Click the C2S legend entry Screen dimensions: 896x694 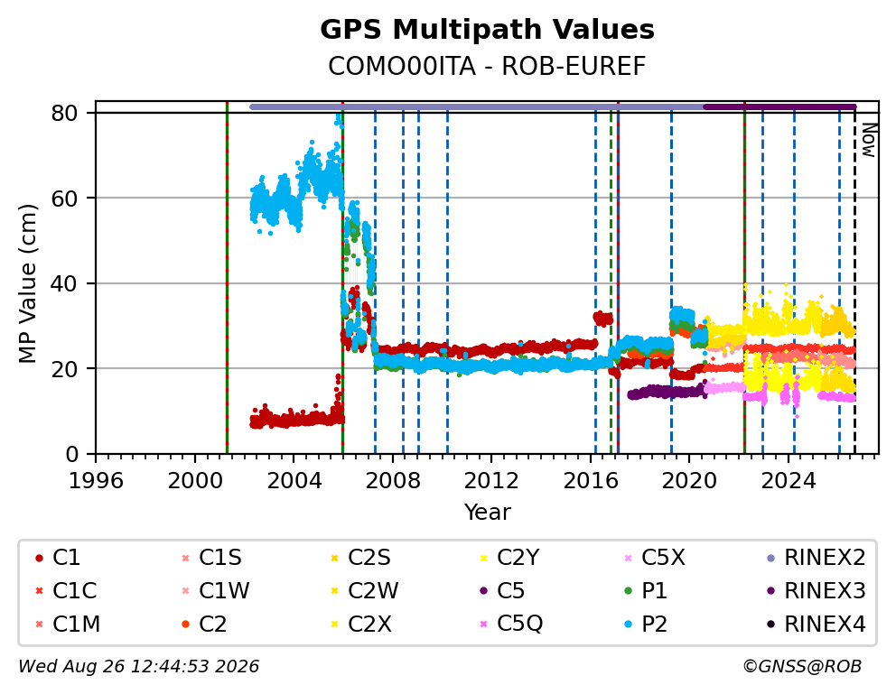[x=361, y=558]
